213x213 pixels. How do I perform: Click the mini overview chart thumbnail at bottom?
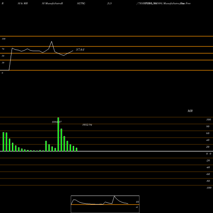[x=105, y=204]
